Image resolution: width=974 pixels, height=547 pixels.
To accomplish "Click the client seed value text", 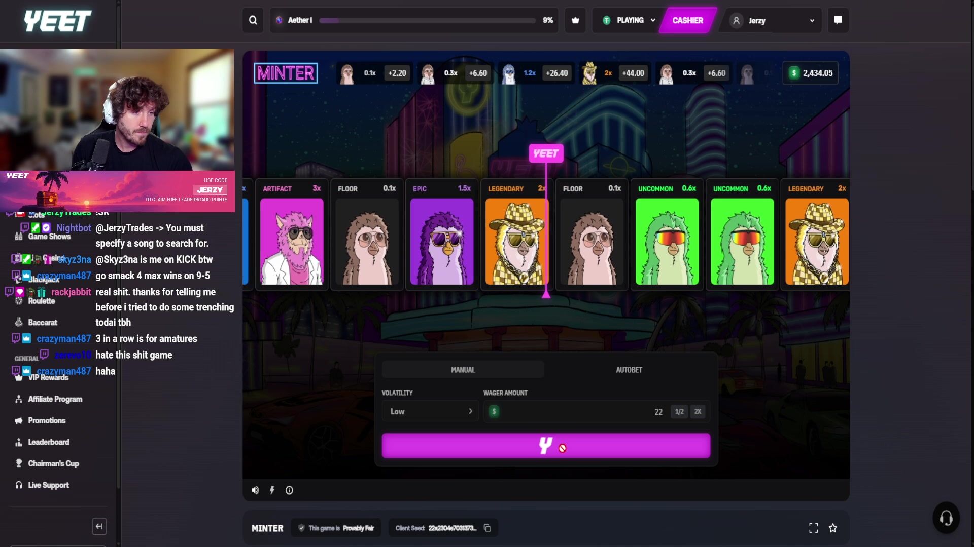I will [452, 528].
